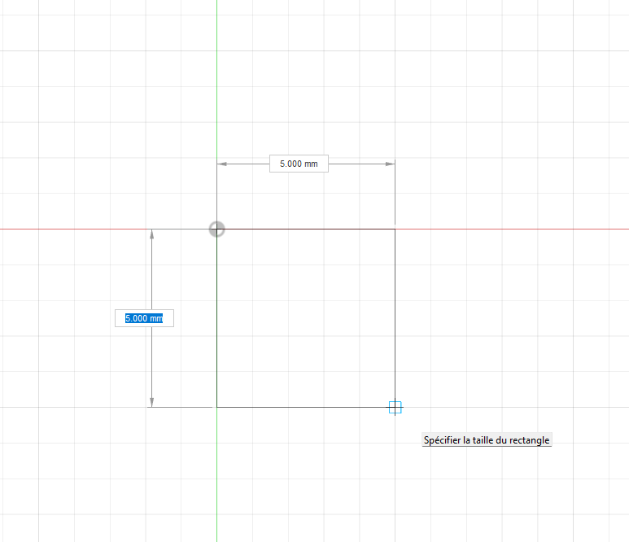Click the rectangle's bottom-left corner
This screenshot has height=542, width=629.
(x=217, y=407)
